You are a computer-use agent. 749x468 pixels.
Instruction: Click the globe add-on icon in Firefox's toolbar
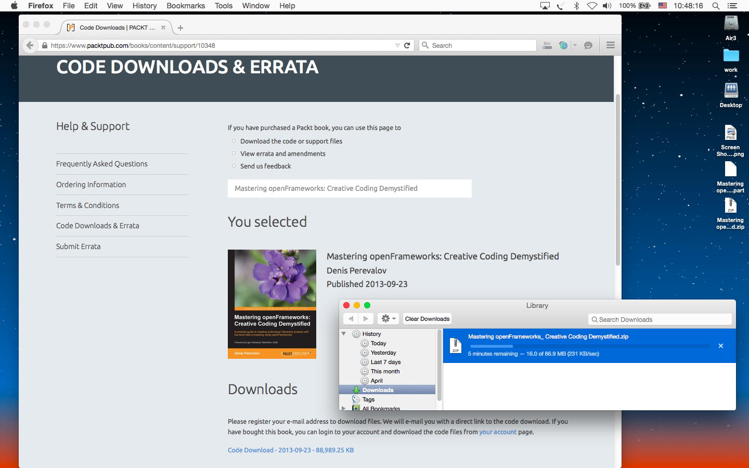tap(563, 45)
